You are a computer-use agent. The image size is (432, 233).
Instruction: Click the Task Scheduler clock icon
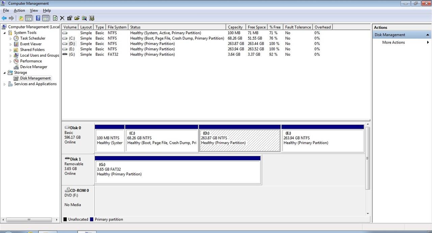click(x=16, y=38)
